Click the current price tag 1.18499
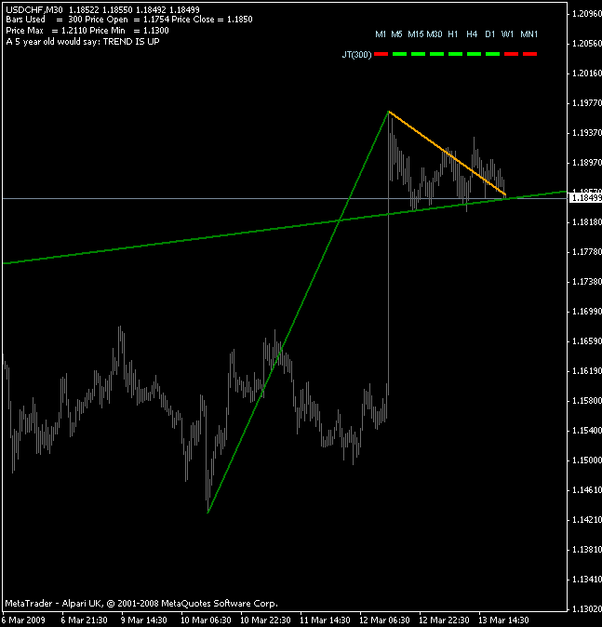The image size is (602, 627). point(585,198)
